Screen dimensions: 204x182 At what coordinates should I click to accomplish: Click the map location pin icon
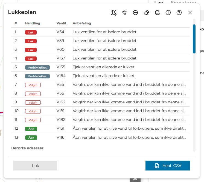(x=113, y=13)
